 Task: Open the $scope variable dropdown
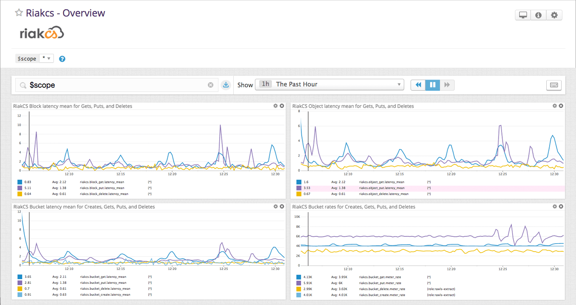point(46,58)
